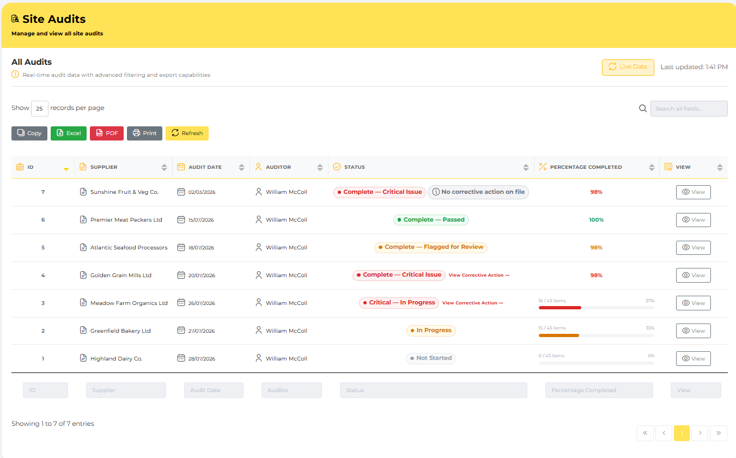Toggle the Live Data button
Viewport: 736px width, 458px height.
point(628,67)
